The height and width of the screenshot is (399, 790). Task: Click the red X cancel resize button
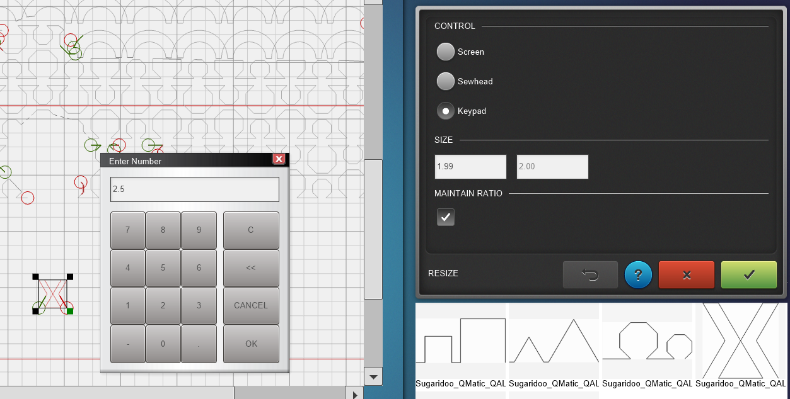(x=687, y=275)
